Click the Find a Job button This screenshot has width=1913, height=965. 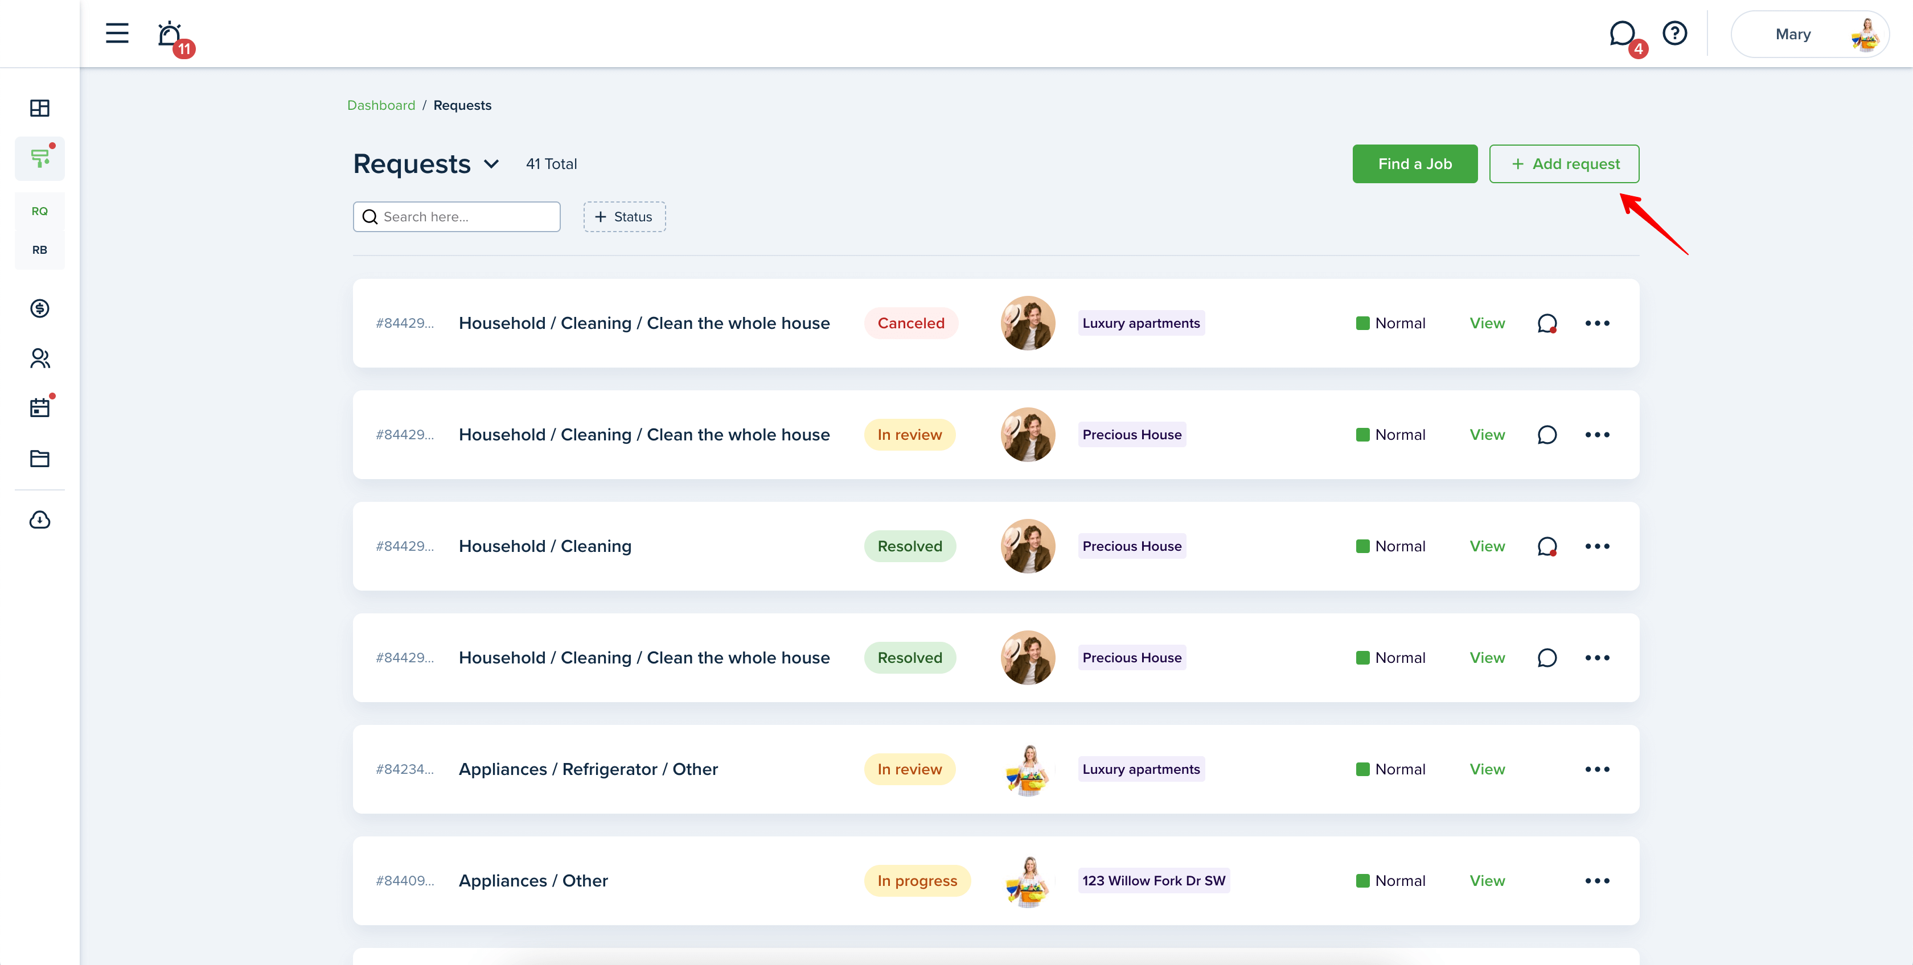pos(1415,163)
